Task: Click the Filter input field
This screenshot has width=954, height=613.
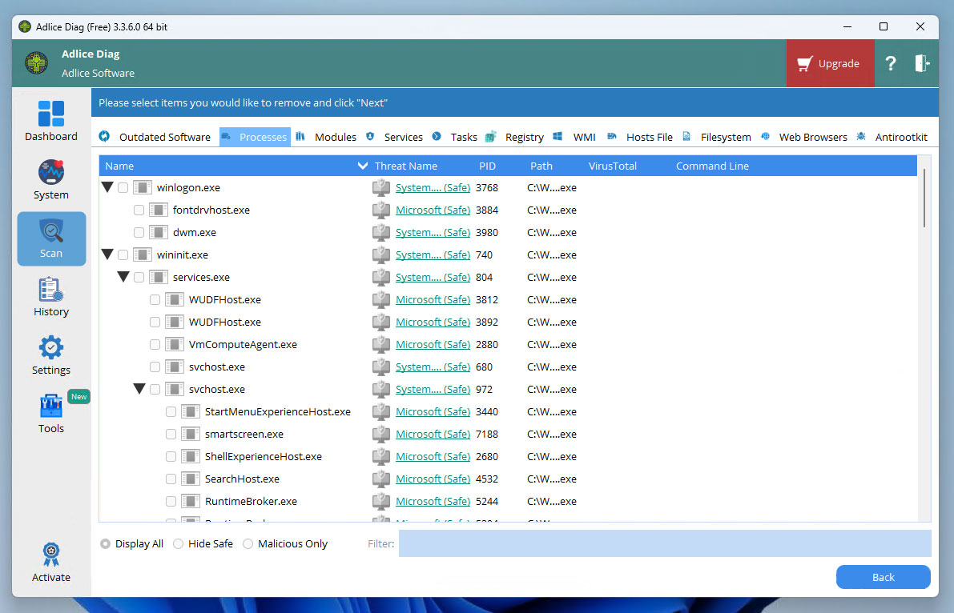Action: [x=664, y=543]
